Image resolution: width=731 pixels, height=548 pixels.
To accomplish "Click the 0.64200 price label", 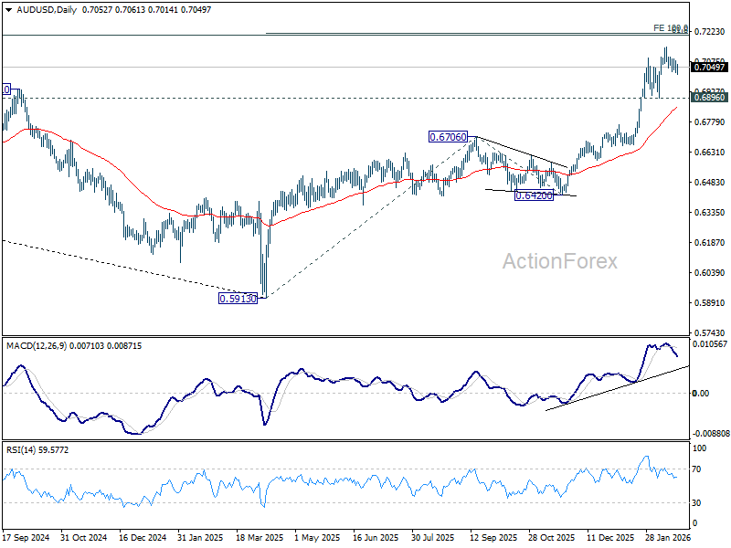I will (534, 195).
